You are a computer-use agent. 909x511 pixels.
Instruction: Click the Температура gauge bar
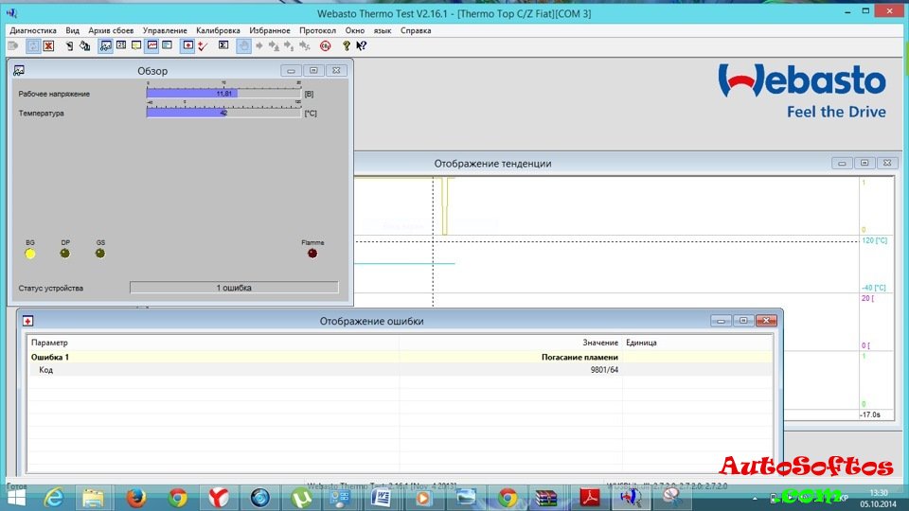(x=223, y=113)
